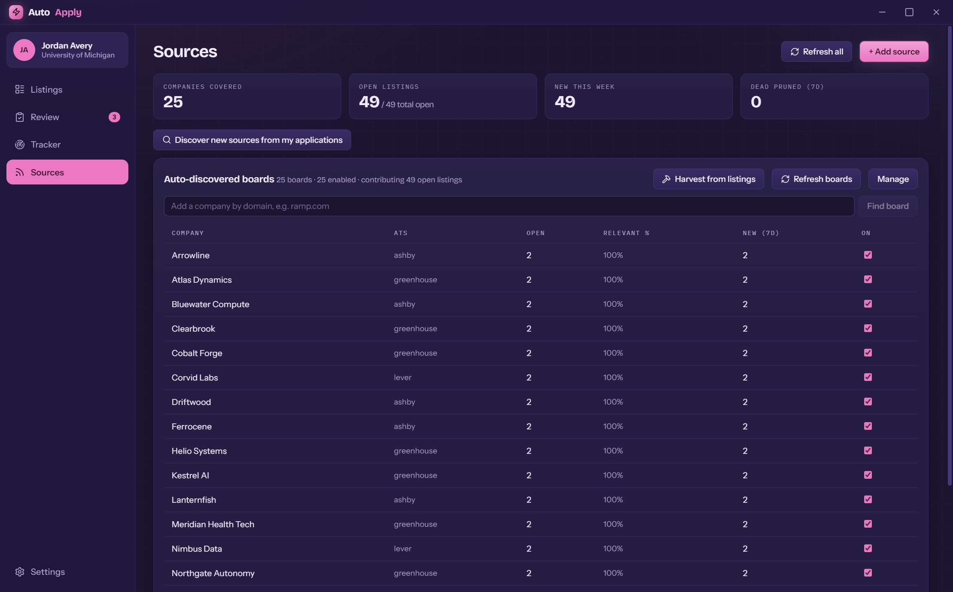Click the Meridian Health Tech row name
Image resolution: width=953 pixels, height=592 pixels.
[x=213, y=524]
